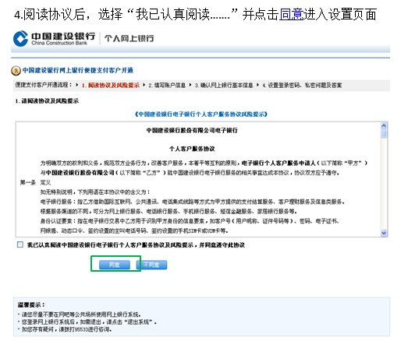This screenshot has height=355, width=415.
Task: Click the arrow icon before step 2 填写账户信息
Action: pos(144,85)
